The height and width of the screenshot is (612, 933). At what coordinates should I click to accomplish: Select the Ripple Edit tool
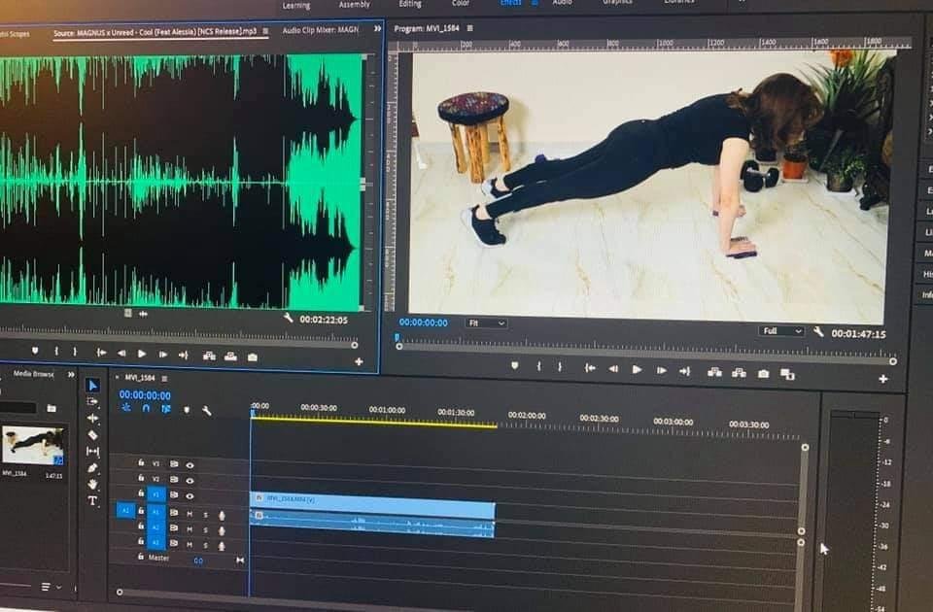pyautogui.click(x=92, y=418)
